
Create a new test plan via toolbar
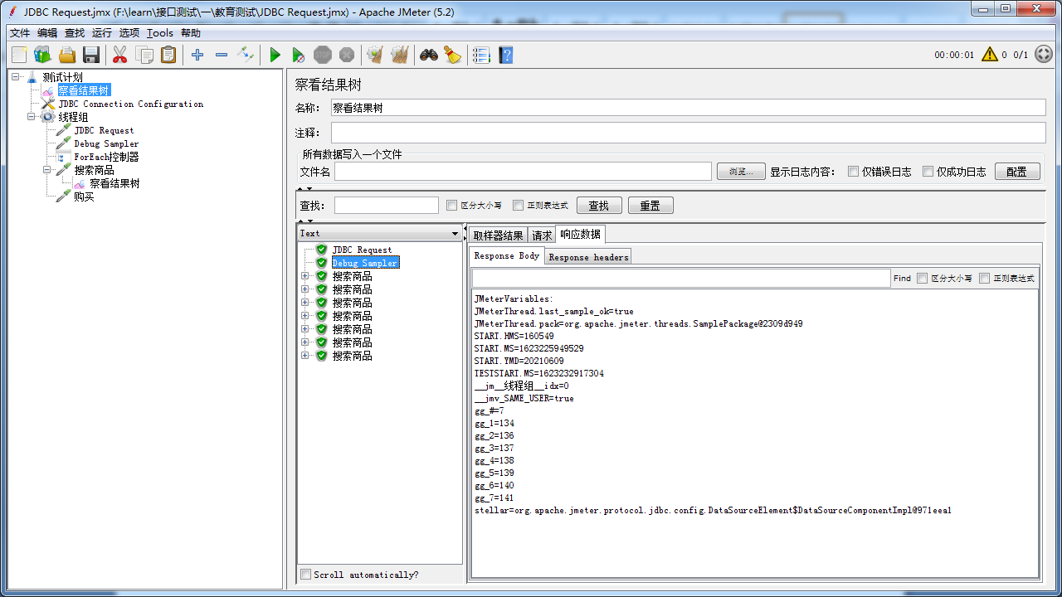19,55
